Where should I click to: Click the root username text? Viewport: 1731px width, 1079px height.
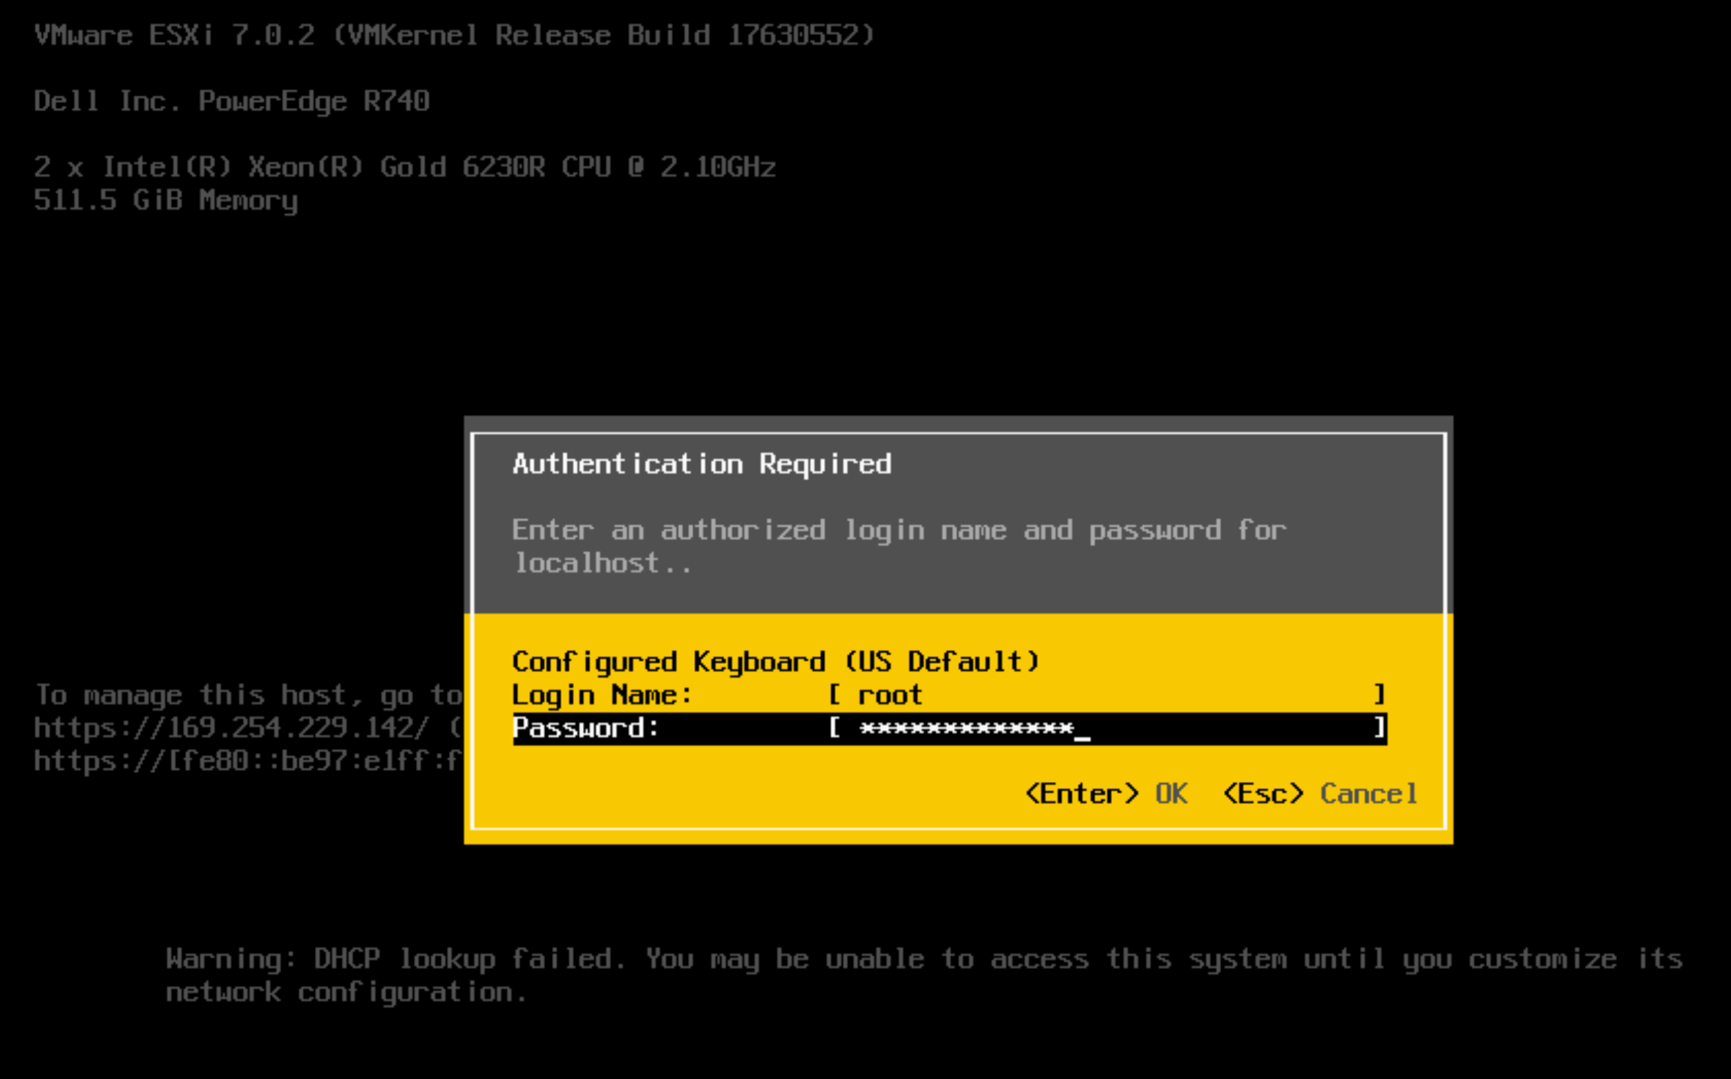[x=890, y=695]
